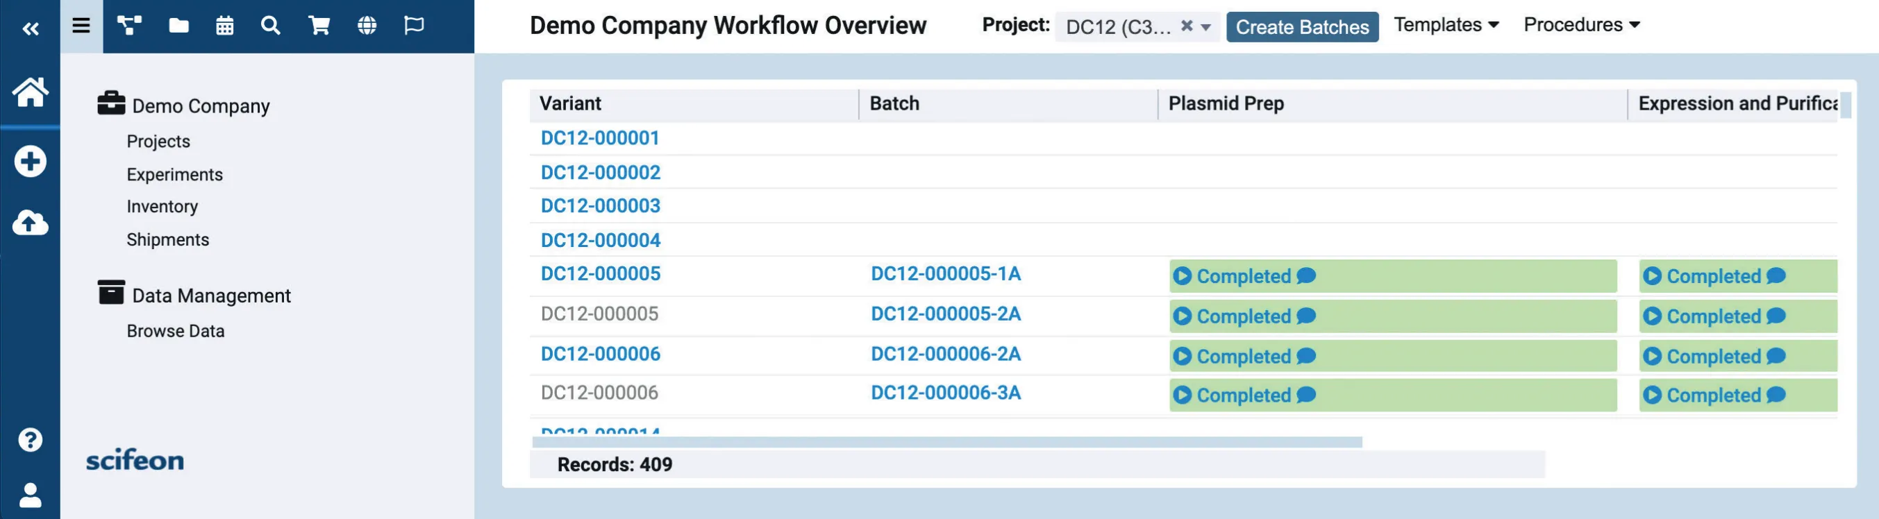Open batch link DC12-000005-2A

pos(945,314)
